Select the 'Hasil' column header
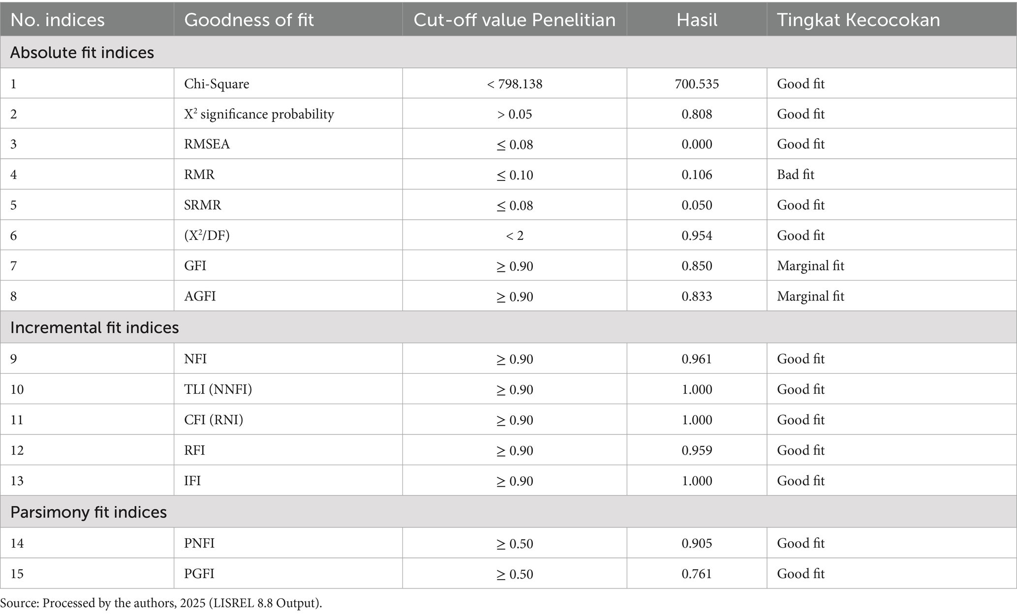This screenshot has width=1017, height=614. [x=697, y=20]
